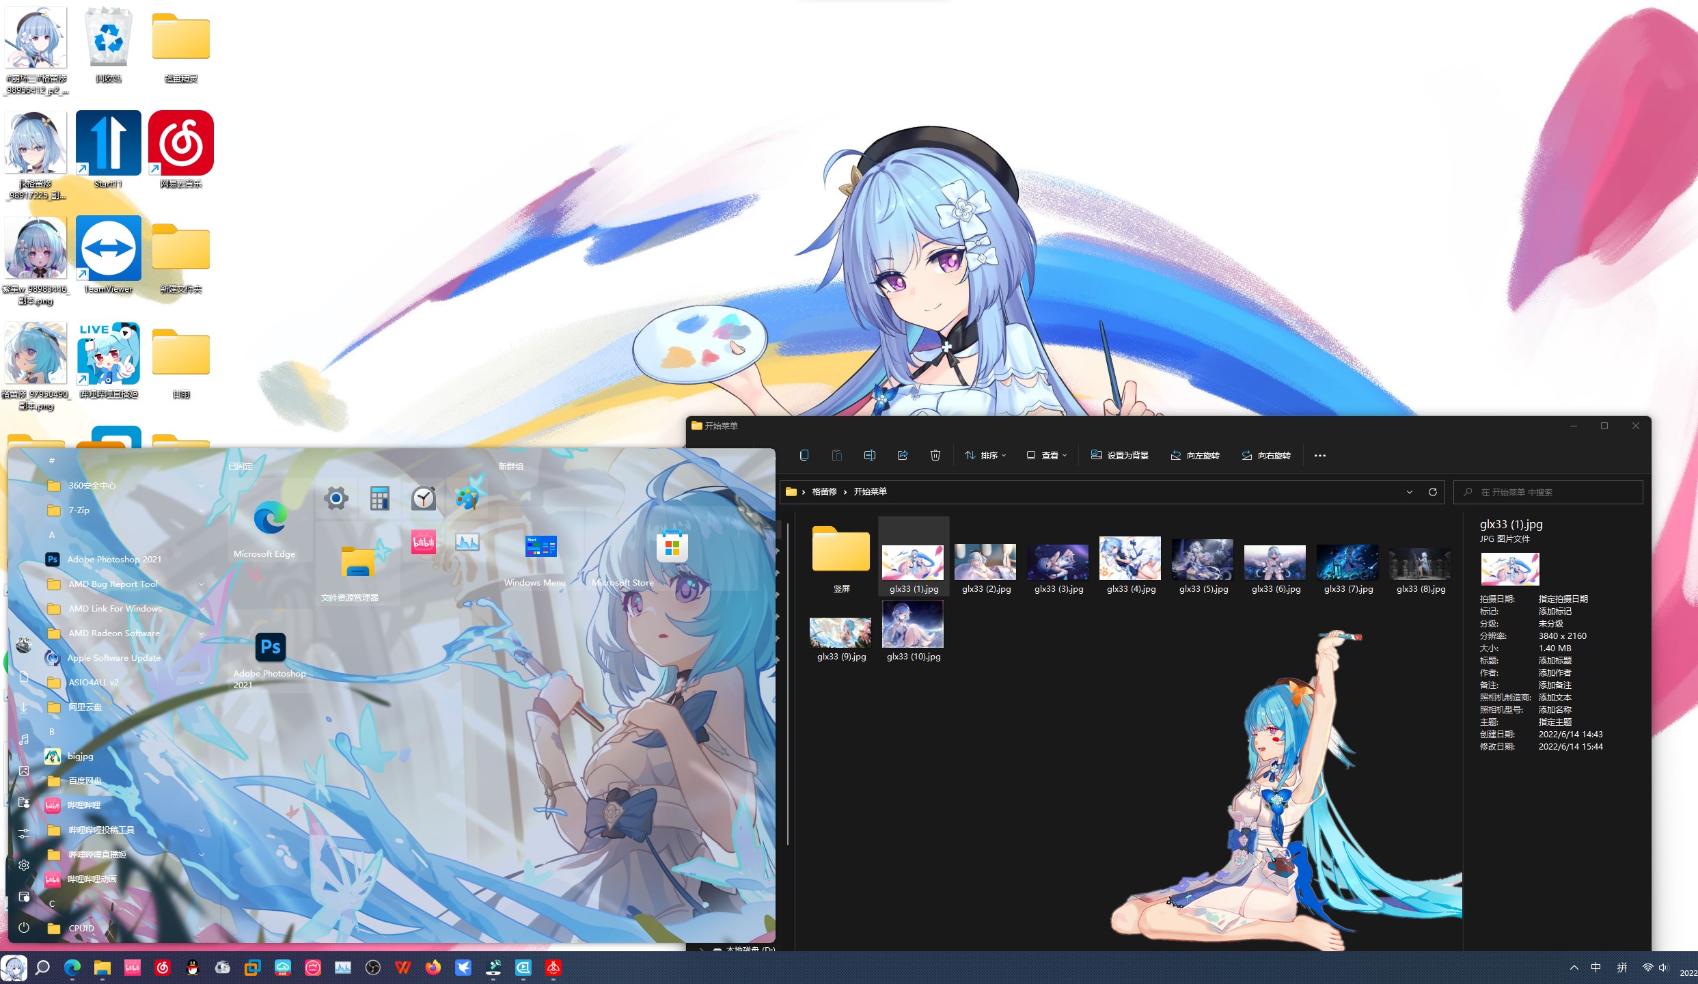
Task: Expand the 360安全中心 folder in app list
Action: click(x=201, y=486)
